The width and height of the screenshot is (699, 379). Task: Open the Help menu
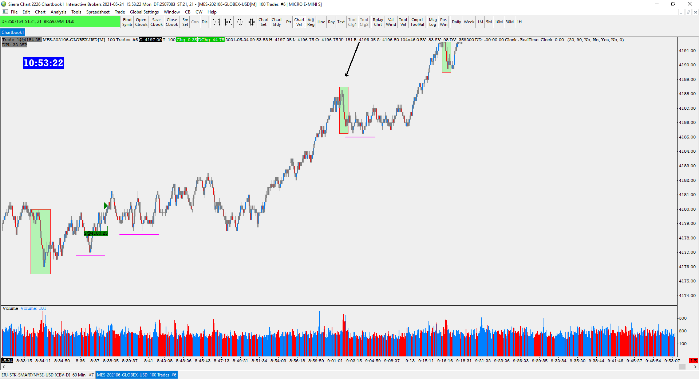(x=212, y=12)
